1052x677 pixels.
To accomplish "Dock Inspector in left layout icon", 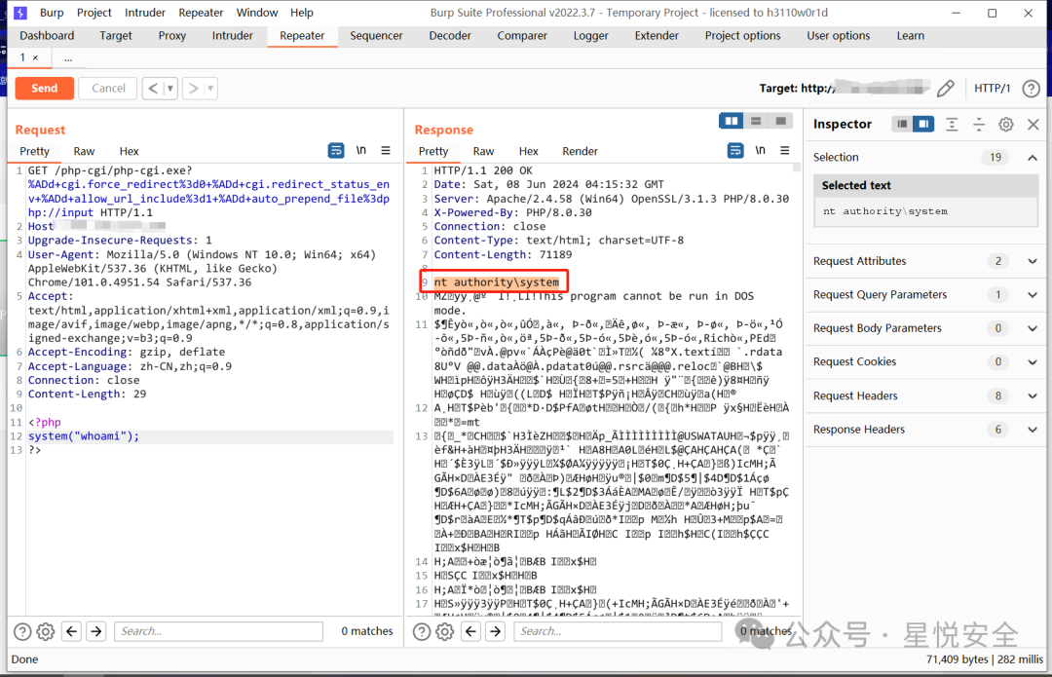I will (902, 124).
